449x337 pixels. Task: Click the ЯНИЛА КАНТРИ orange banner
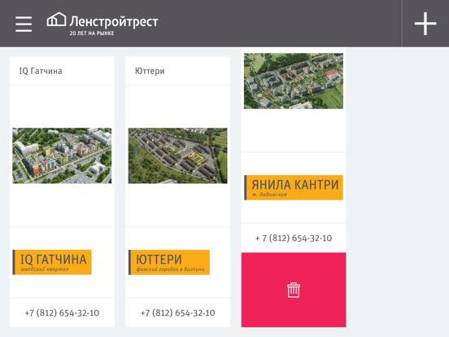(x=294, y=187)
